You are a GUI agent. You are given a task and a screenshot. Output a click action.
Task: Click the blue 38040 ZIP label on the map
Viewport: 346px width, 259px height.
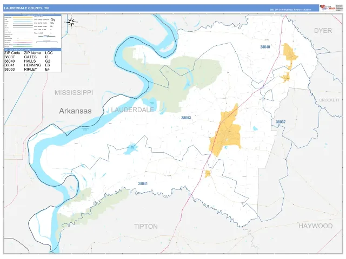(265, 47)
